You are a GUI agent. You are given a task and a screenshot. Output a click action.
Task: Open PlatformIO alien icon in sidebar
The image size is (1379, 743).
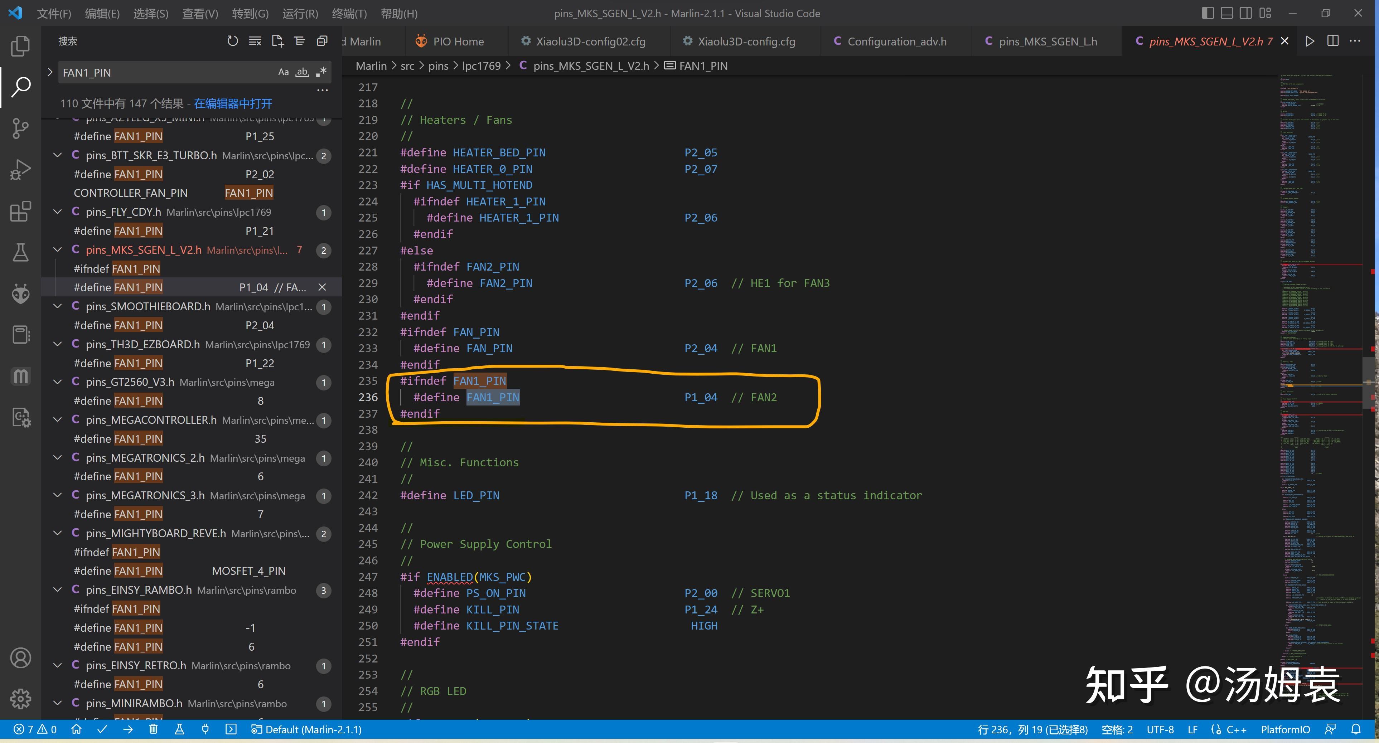tap(20, 293)
